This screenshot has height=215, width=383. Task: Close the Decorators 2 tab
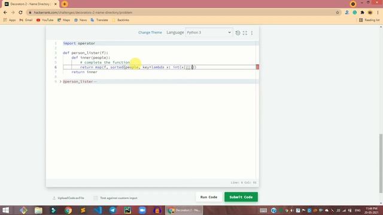[x=56, y=4]
